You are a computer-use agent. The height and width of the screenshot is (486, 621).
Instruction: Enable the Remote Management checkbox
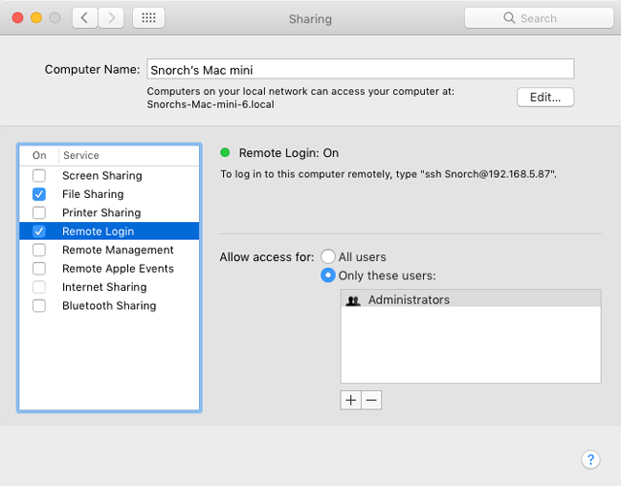point(39,250)
